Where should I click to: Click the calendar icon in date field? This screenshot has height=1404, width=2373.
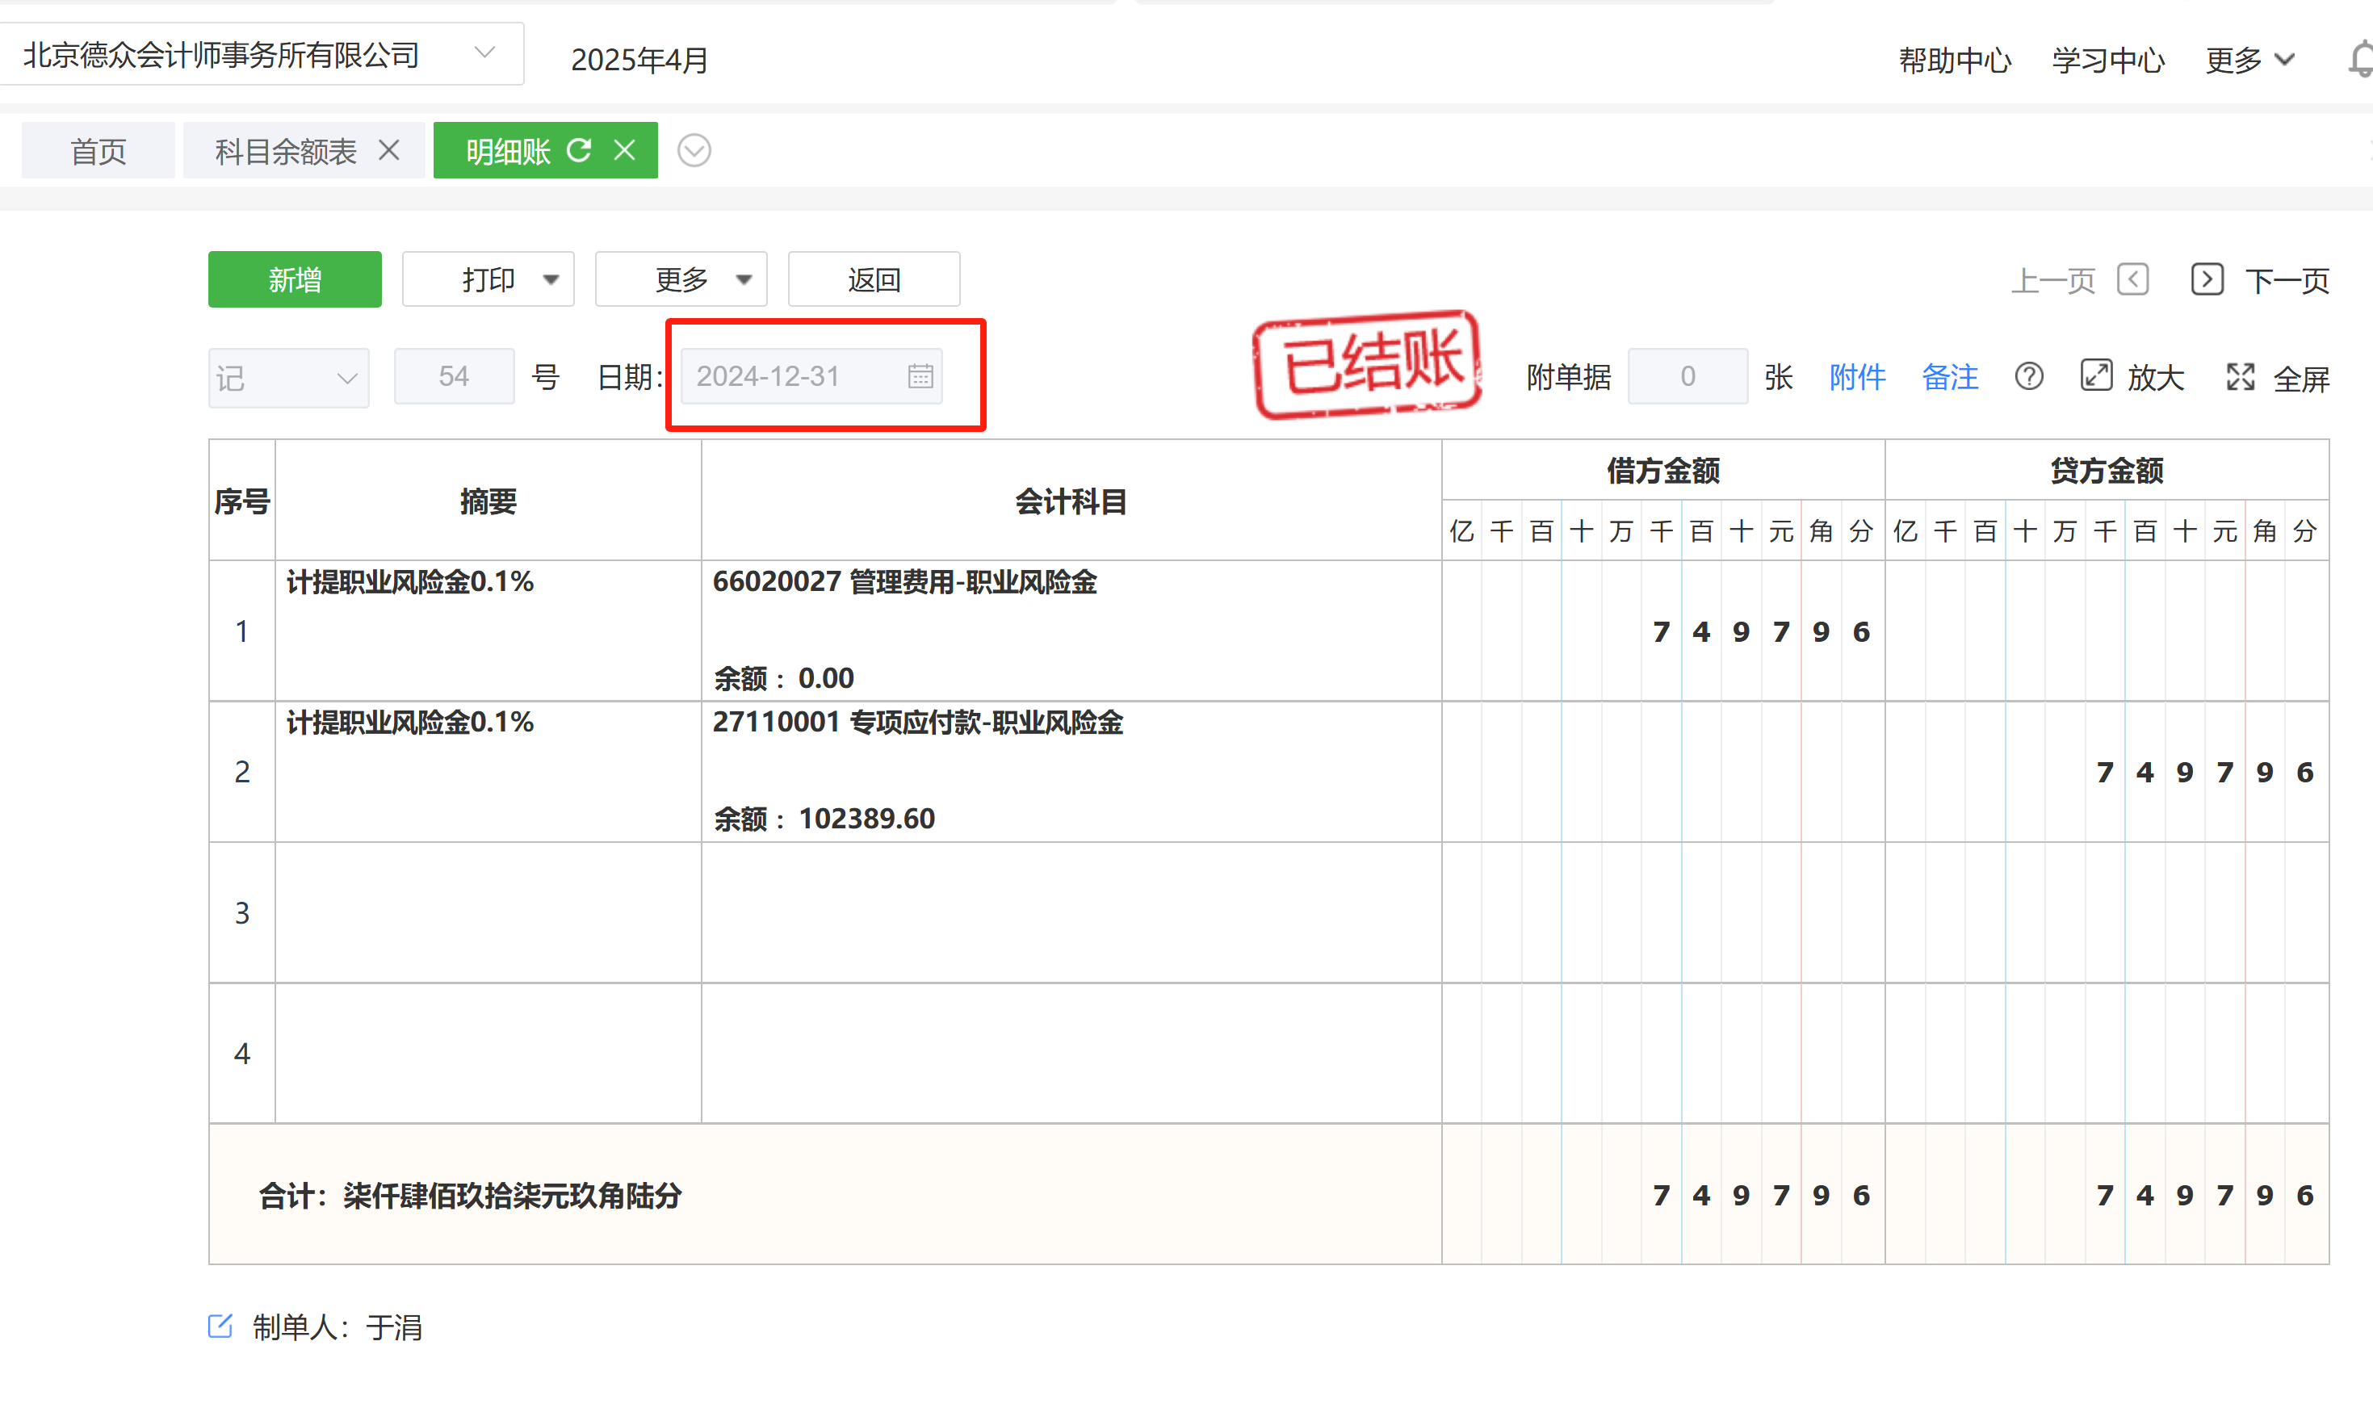[920, 376]
